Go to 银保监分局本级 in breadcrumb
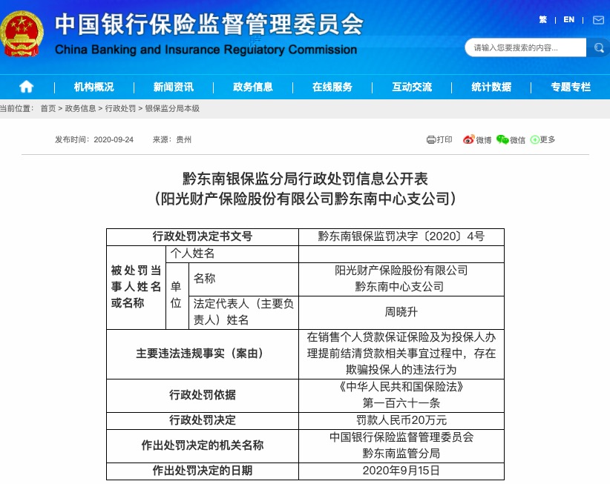This screenshot has height=484, width=610. [172, 108]
